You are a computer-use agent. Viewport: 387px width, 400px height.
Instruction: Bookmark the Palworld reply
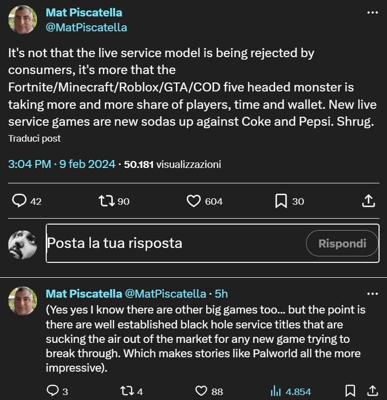tap(351, 391)
